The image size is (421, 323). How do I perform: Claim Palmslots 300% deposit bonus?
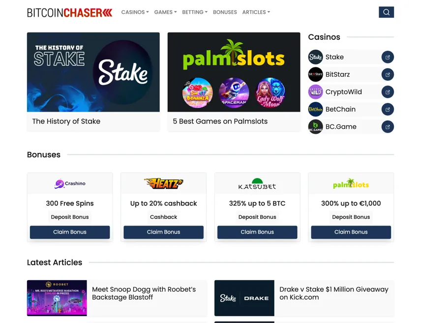351,232
